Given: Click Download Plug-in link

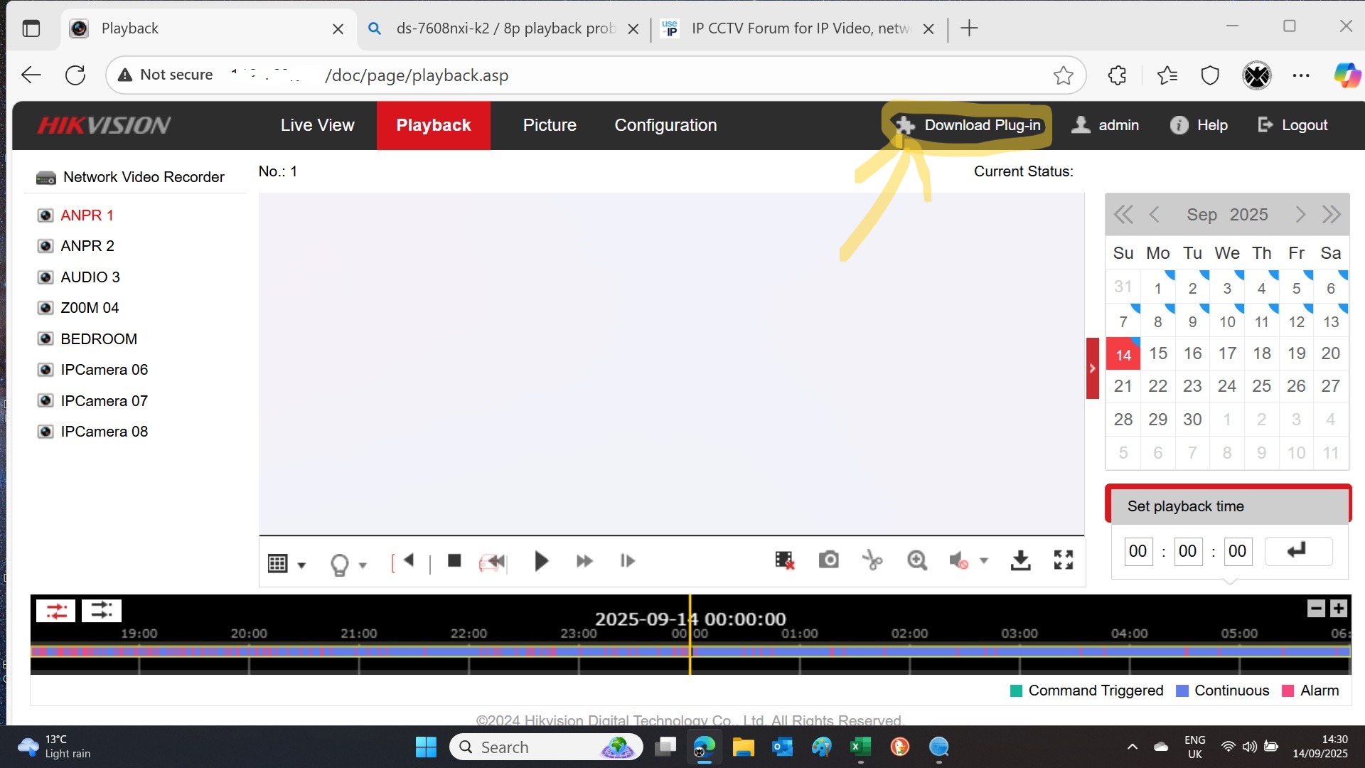Looking at the screenshot, I should coord(982,125).
